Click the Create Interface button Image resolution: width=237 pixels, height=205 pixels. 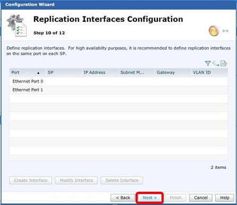click(31, 181)
